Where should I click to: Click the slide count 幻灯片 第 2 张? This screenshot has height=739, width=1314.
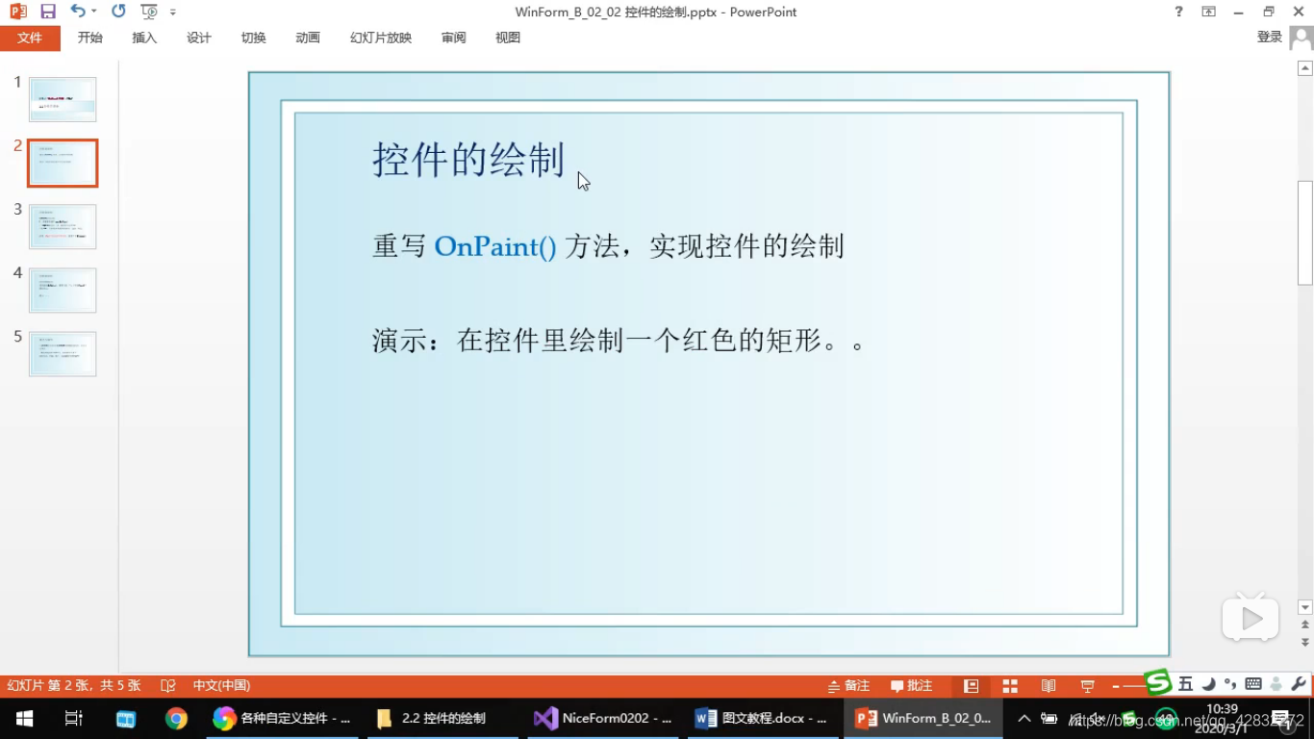click(74, 686)
